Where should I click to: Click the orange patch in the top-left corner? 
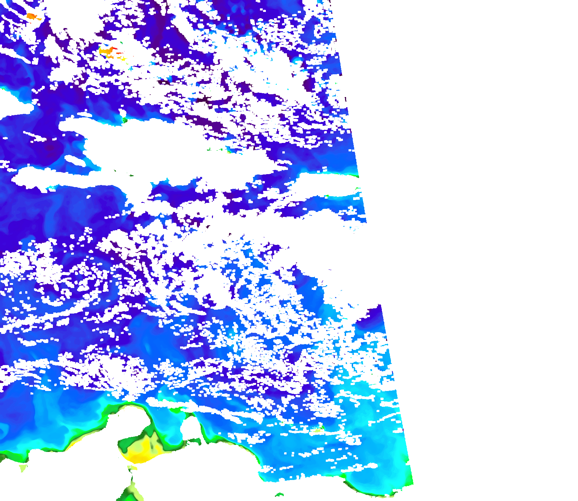coord(32,16)
